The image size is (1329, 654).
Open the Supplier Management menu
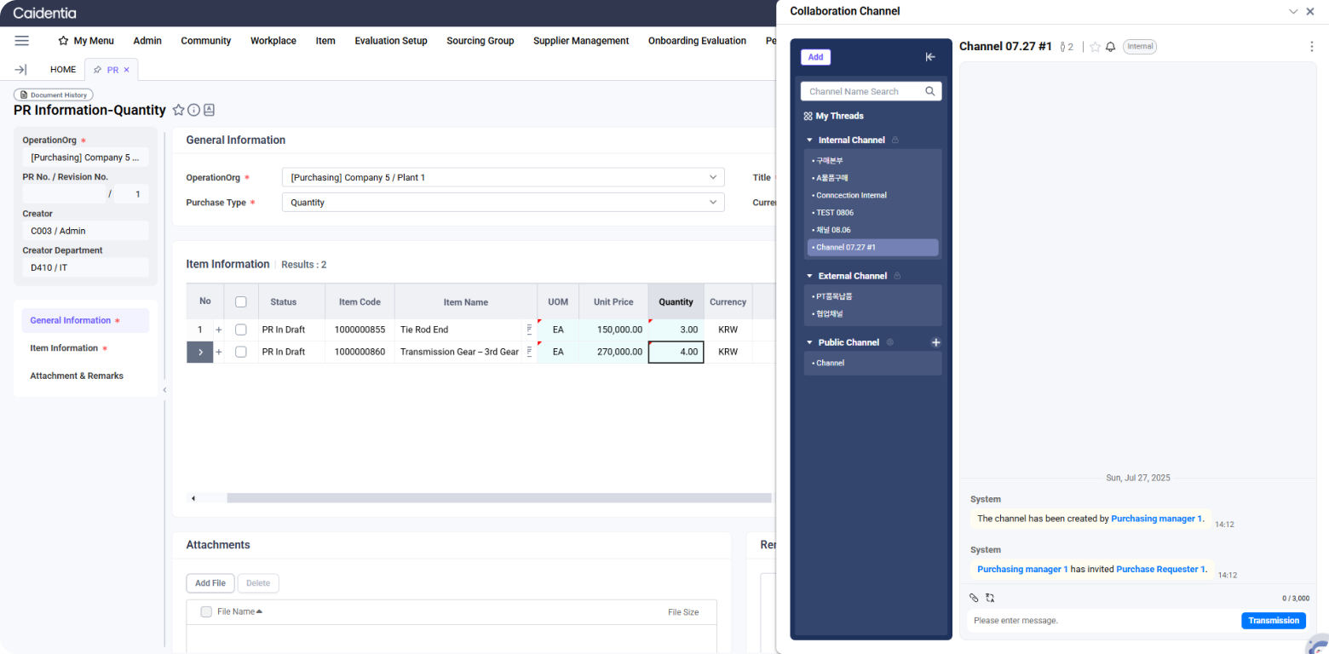[x=581, y=41]
